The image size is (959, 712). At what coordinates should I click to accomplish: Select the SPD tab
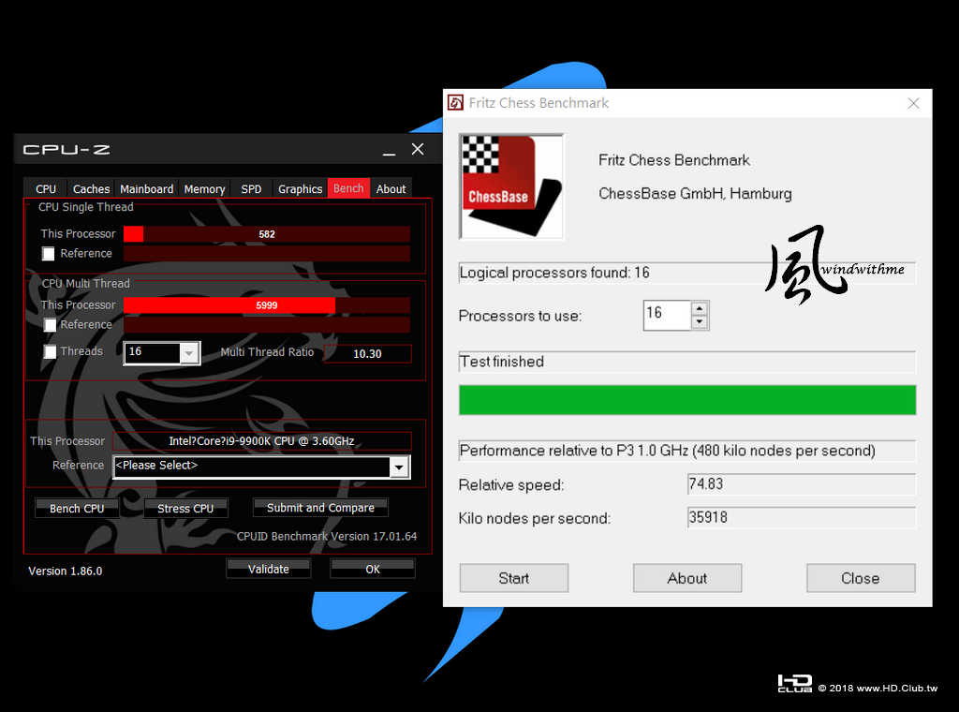click(x=251, y=189)
